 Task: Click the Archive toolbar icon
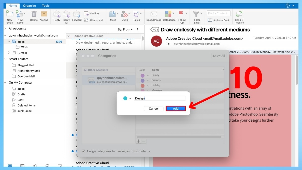[44, 15]
